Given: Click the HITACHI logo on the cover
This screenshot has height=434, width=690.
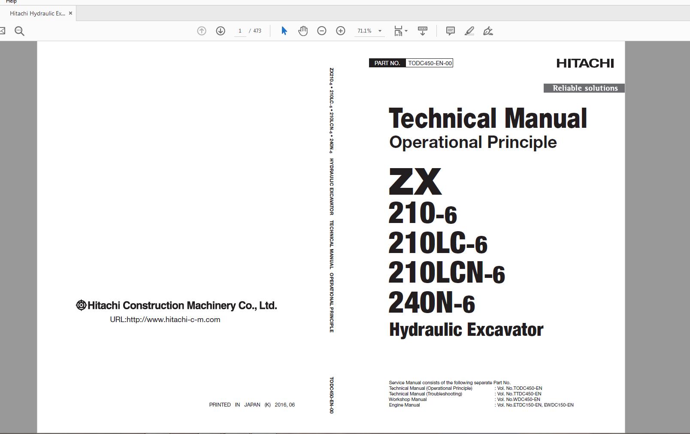Looking at the screenshot, I should tap(585, 63).
